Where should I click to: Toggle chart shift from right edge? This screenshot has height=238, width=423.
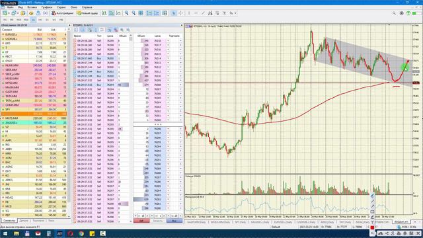click(x=157, y=13)
